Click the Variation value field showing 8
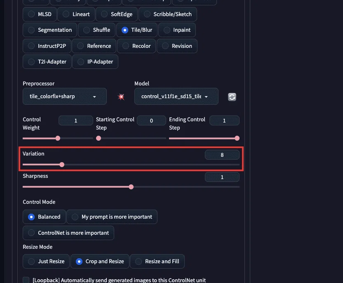Screen dimensions: 343x283 coord(222,155)
